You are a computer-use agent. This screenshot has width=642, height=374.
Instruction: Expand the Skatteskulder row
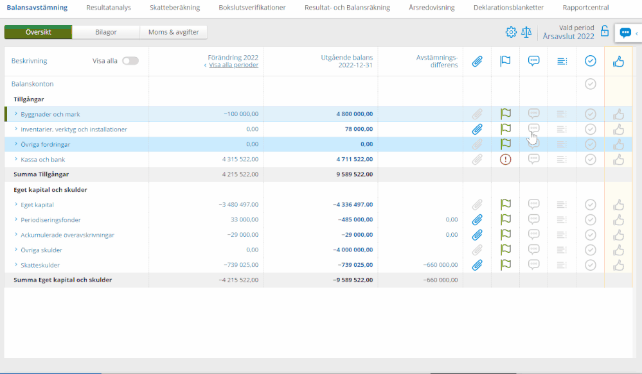[x=16, y=265]
